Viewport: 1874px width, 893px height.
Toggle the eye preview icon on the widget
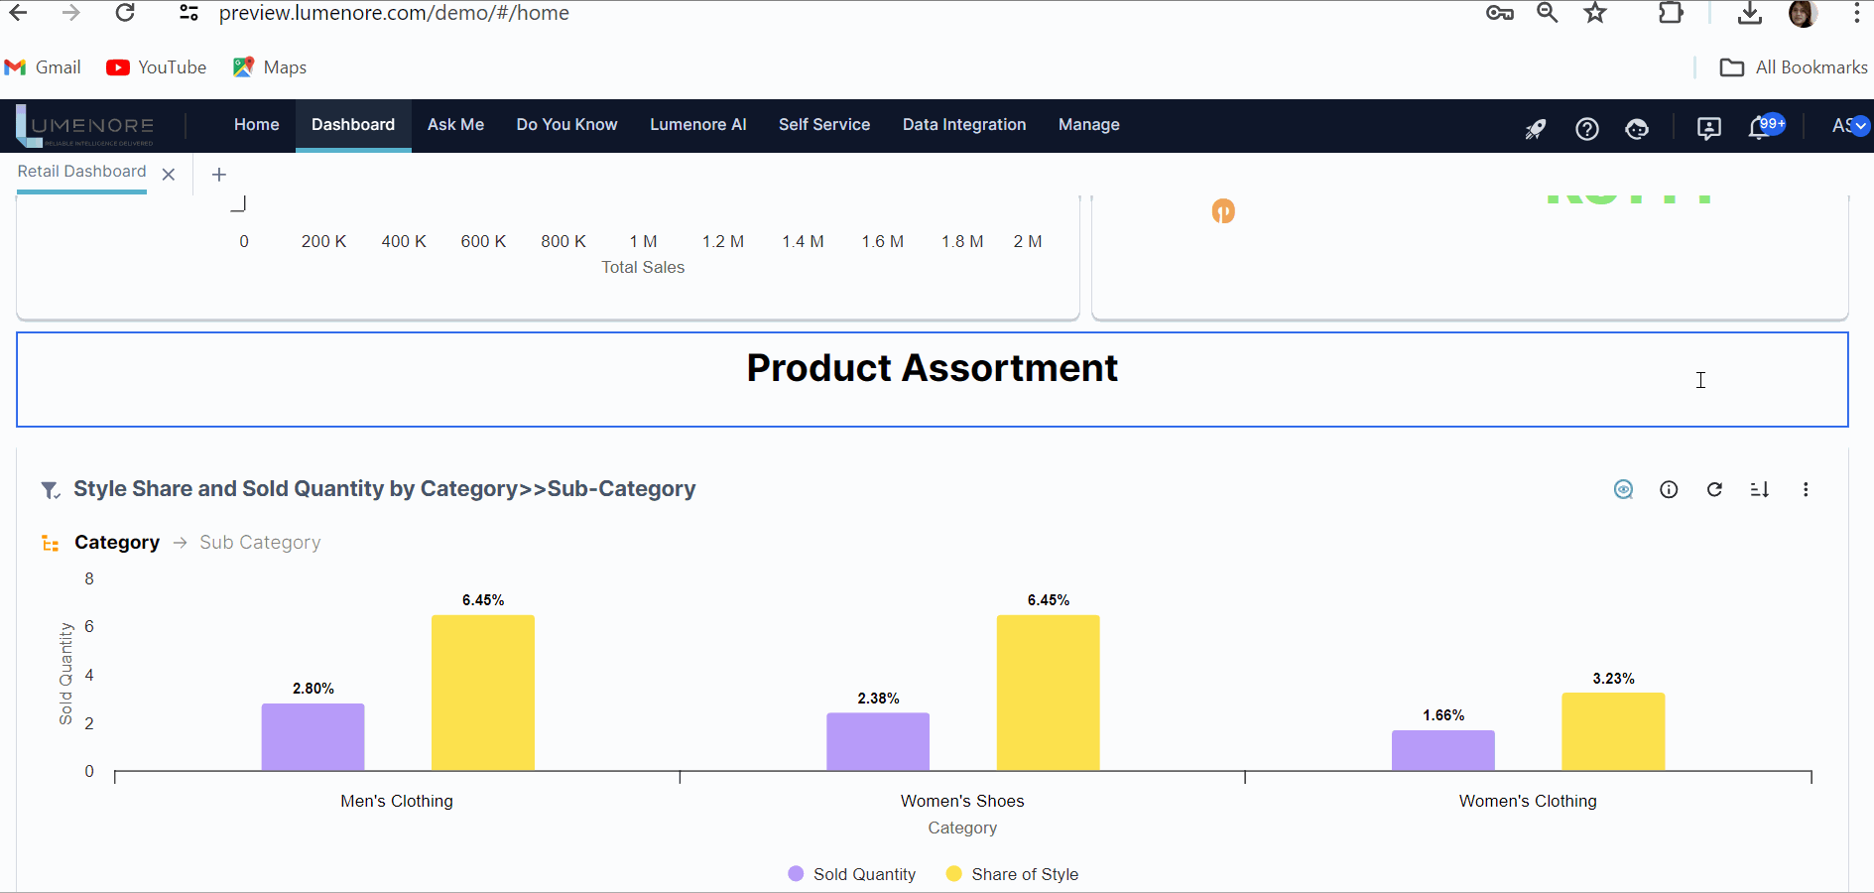click(x=1623, y=490)
